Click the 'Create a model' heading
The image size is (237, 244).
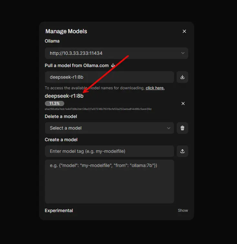click(x=61, y=140)
